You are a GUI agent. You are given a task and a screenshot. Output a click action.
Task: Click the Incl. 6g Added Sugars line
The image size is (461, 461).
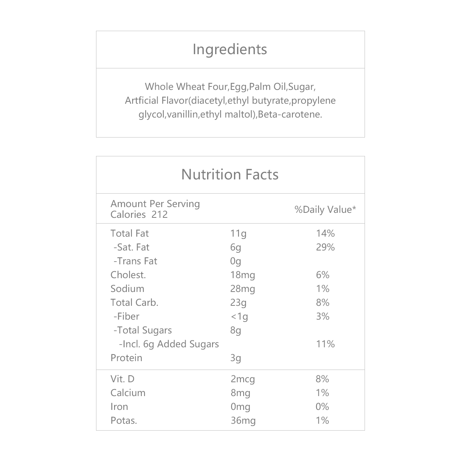click(x=169, y=344)
